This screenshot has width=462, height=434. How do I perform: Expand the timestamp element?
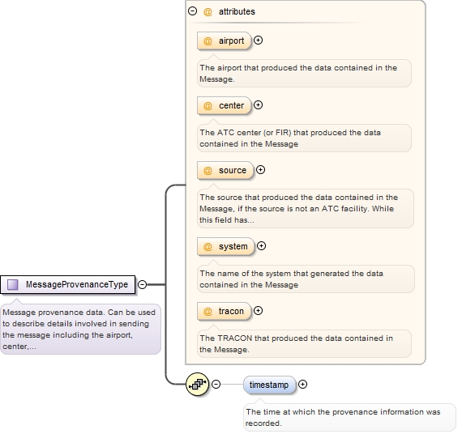click(x=302, y=385)
